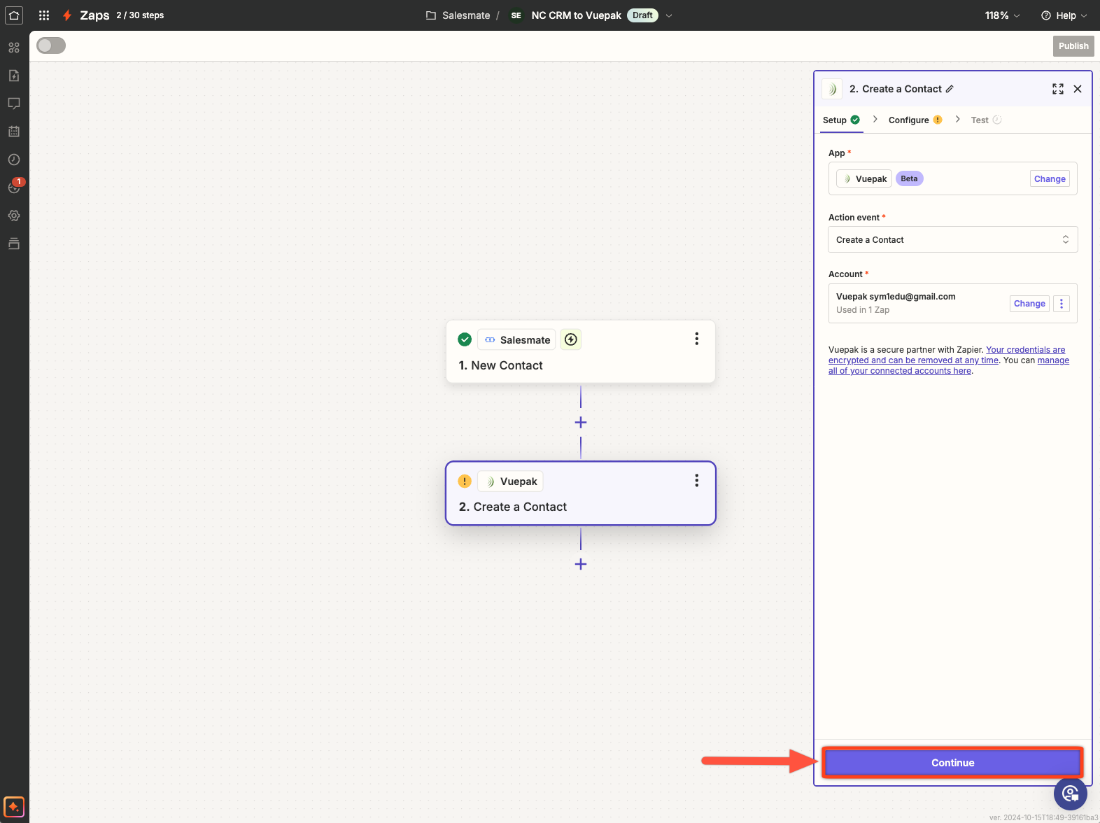Screen dimensions: 1100x823
Task: Expand the Zap name options chevron
Action: pyautogui.click(x=669, y=15)
